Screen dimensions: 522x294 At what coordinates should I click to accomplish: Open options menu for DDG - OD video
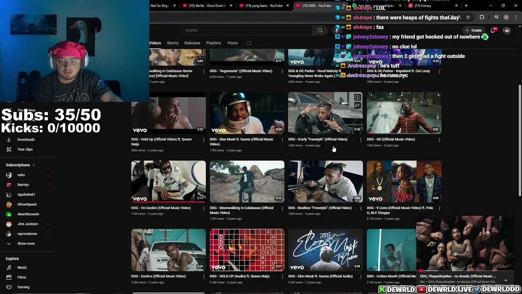pos(439,140)
